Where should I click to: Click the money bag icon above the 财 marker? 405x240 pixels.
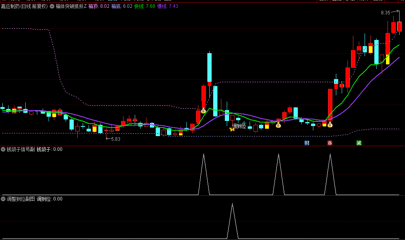pos(278,125)
